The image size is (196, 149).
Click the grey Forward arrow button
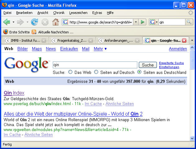point(21,22)
